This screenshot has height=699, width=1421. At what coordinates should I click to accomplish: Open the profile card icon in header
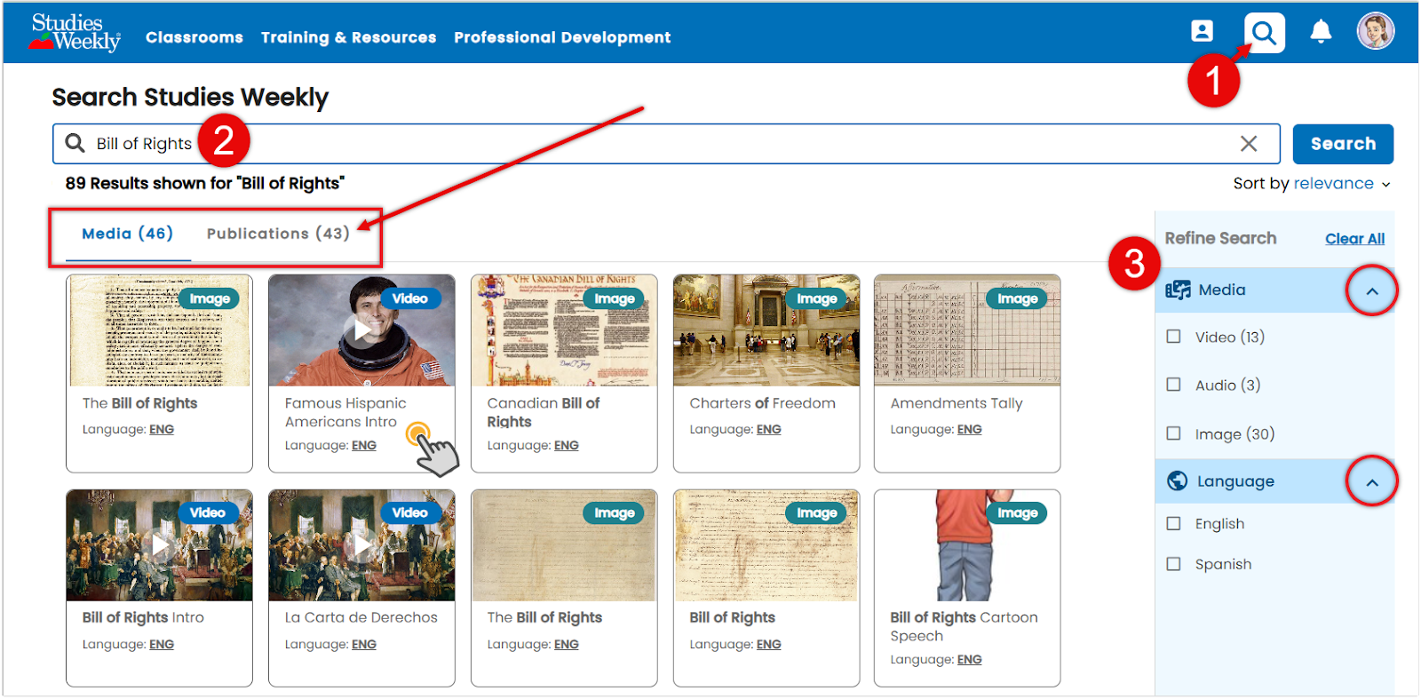[1202, 32]
